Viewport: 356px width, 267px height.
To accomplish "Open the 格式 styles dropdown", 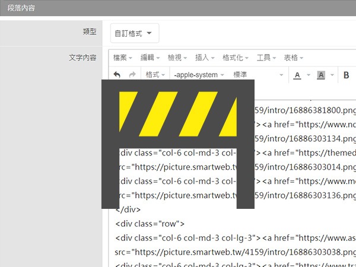I will point(155,75).
